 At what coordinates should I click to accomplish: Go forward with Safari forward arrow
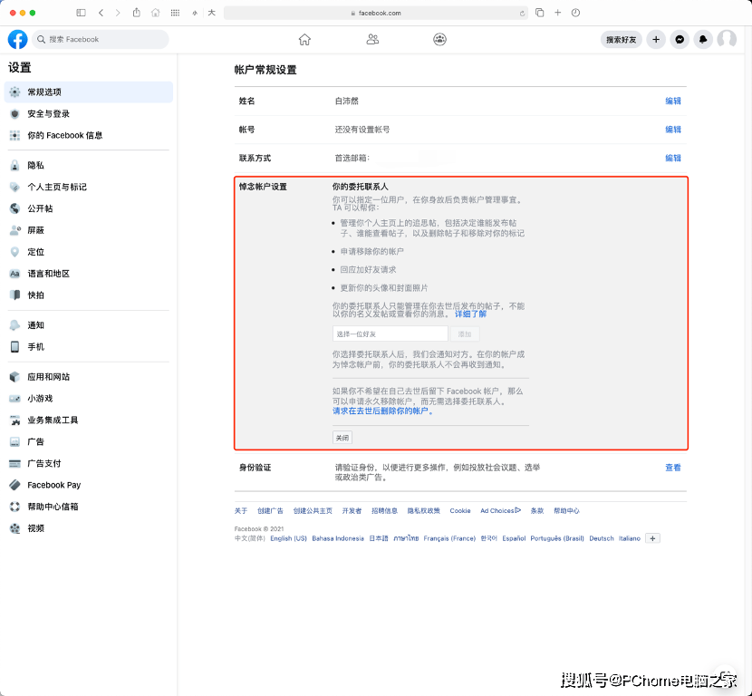(118, 13)
